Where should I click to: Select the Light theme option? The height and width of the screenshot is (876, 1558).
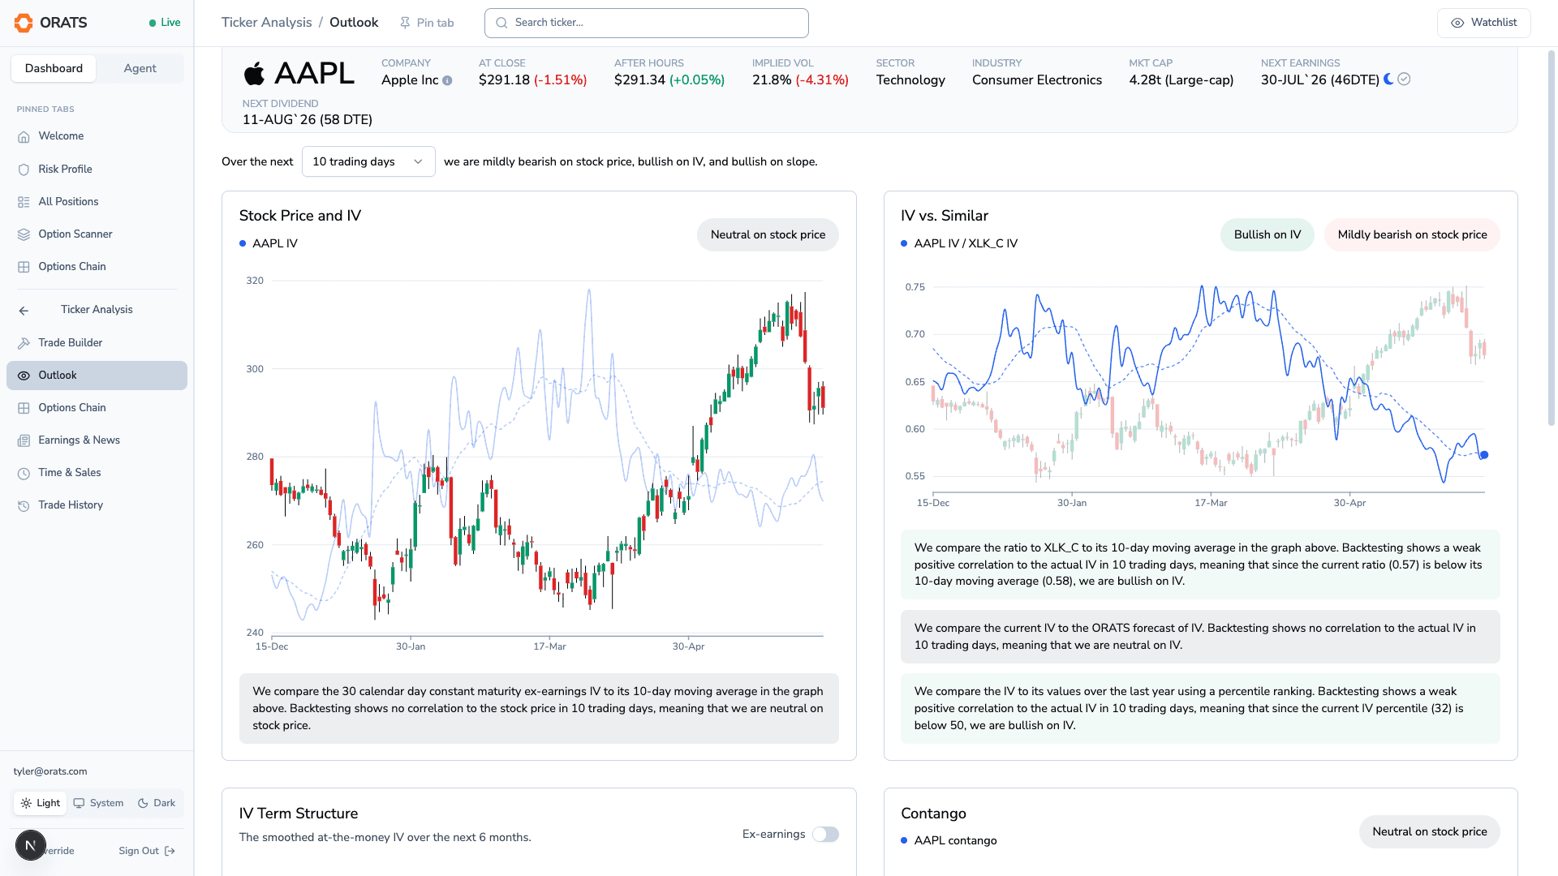(x=40, y=803)
